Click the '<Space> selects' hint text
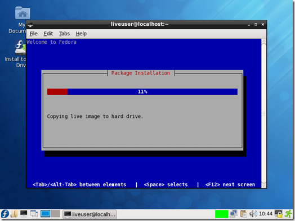The image size is (295, 221). [166, 185]
